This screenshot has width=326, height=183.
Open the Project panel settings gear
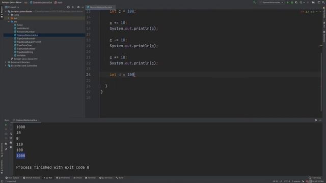coord(78,7)
